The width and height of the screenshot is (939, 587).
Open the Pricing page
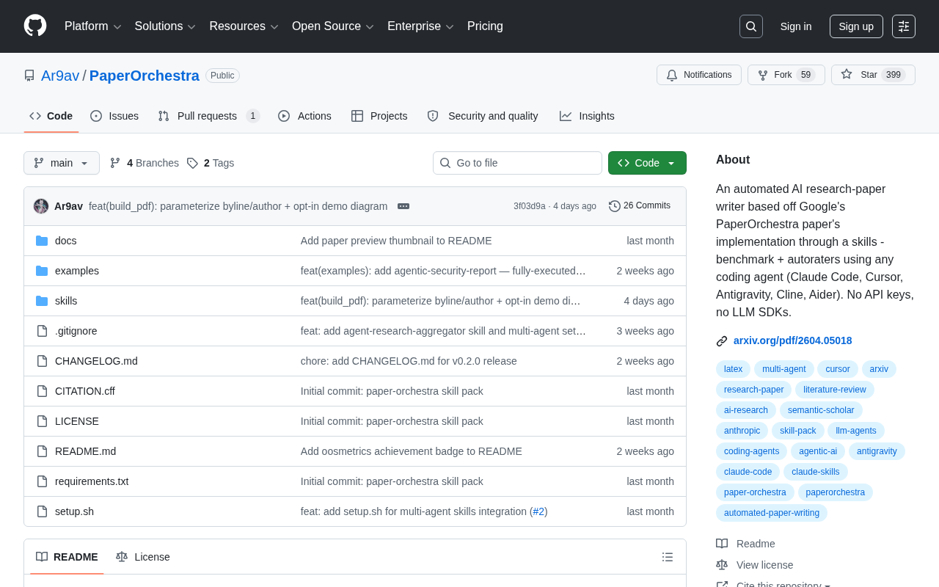click(485, 26)
